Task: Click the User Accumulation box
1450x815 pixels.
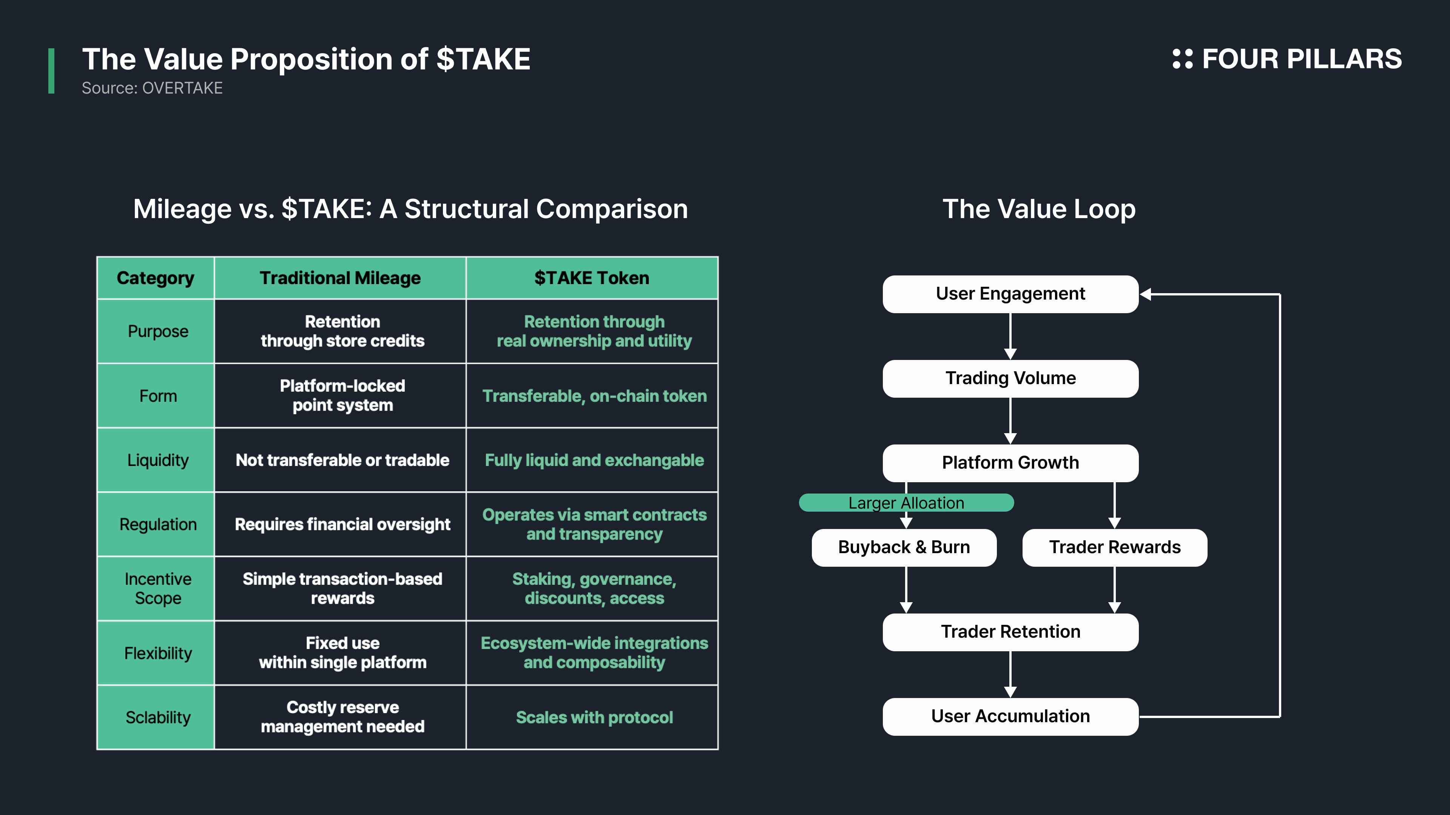Action: pyautogui.click(x=1010, y=717)
